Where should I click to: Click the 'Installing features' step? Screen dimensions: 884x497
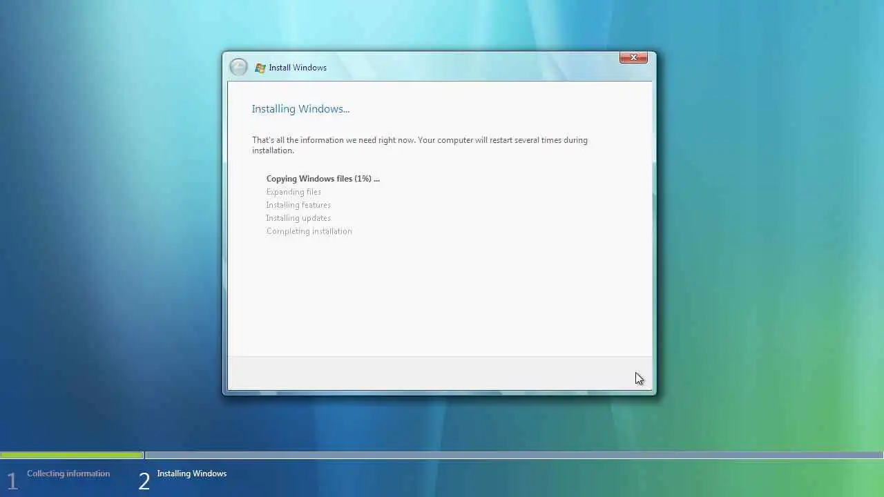pos(298,205)
